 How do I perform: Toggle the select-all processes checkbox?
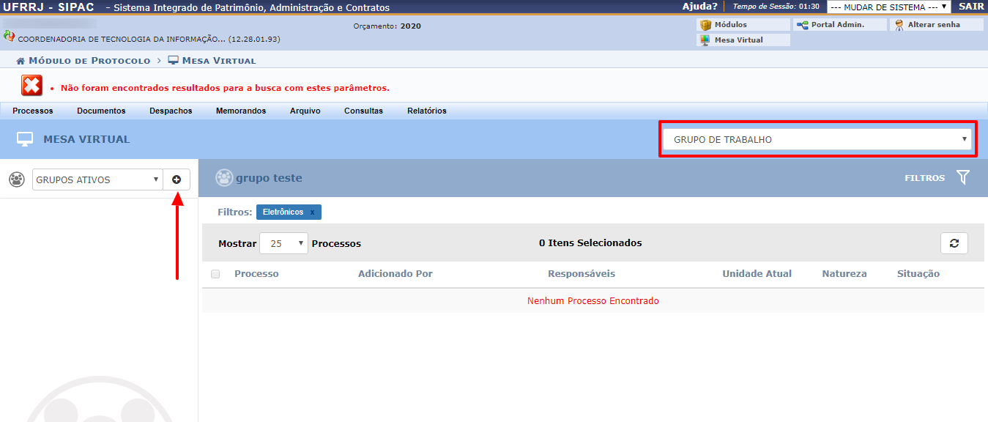tap(215, 274)
